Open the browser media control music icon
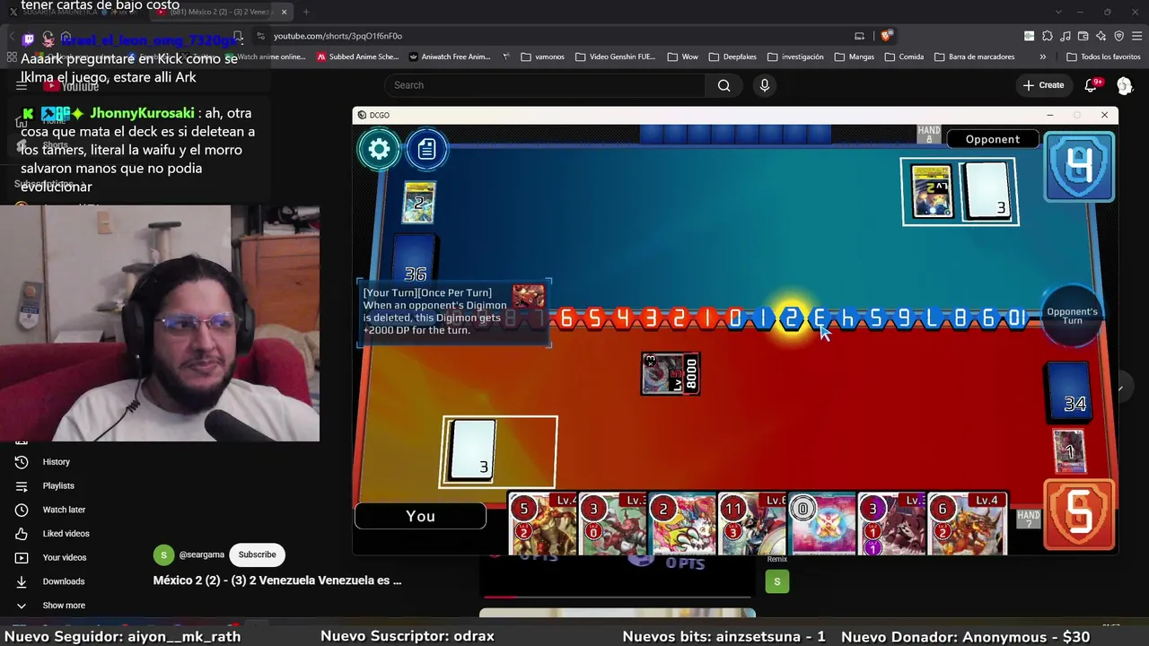This screenshot has height=646, width=1149. (1065, 36)
